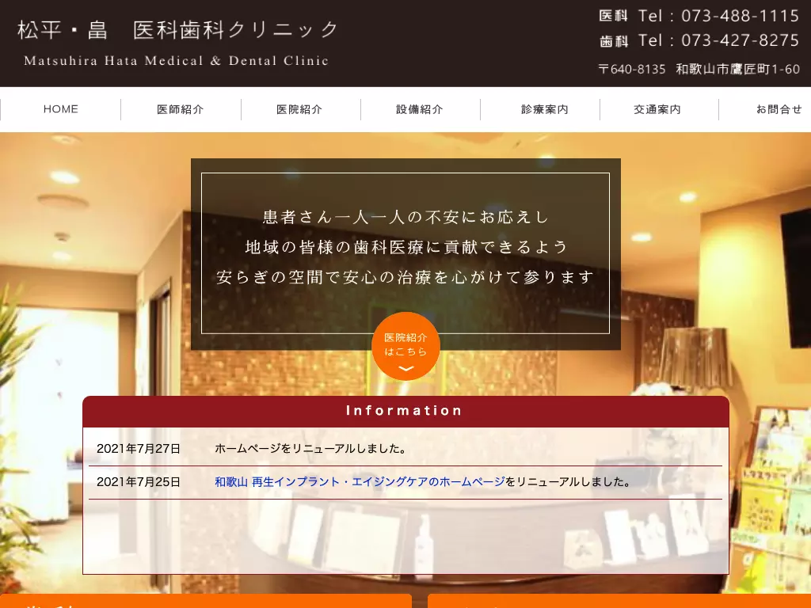
Task: Open お問合せ contact menu item
Action: [779, 109]
